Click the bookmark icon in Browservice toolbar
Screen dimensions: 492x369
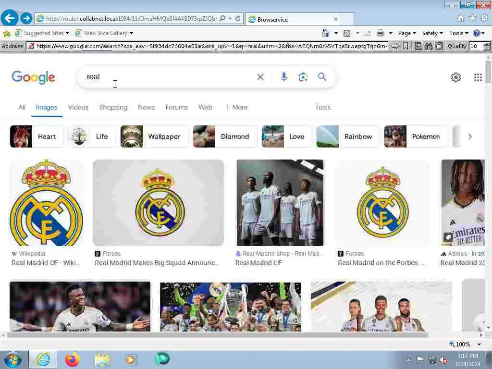pos(406,47)
